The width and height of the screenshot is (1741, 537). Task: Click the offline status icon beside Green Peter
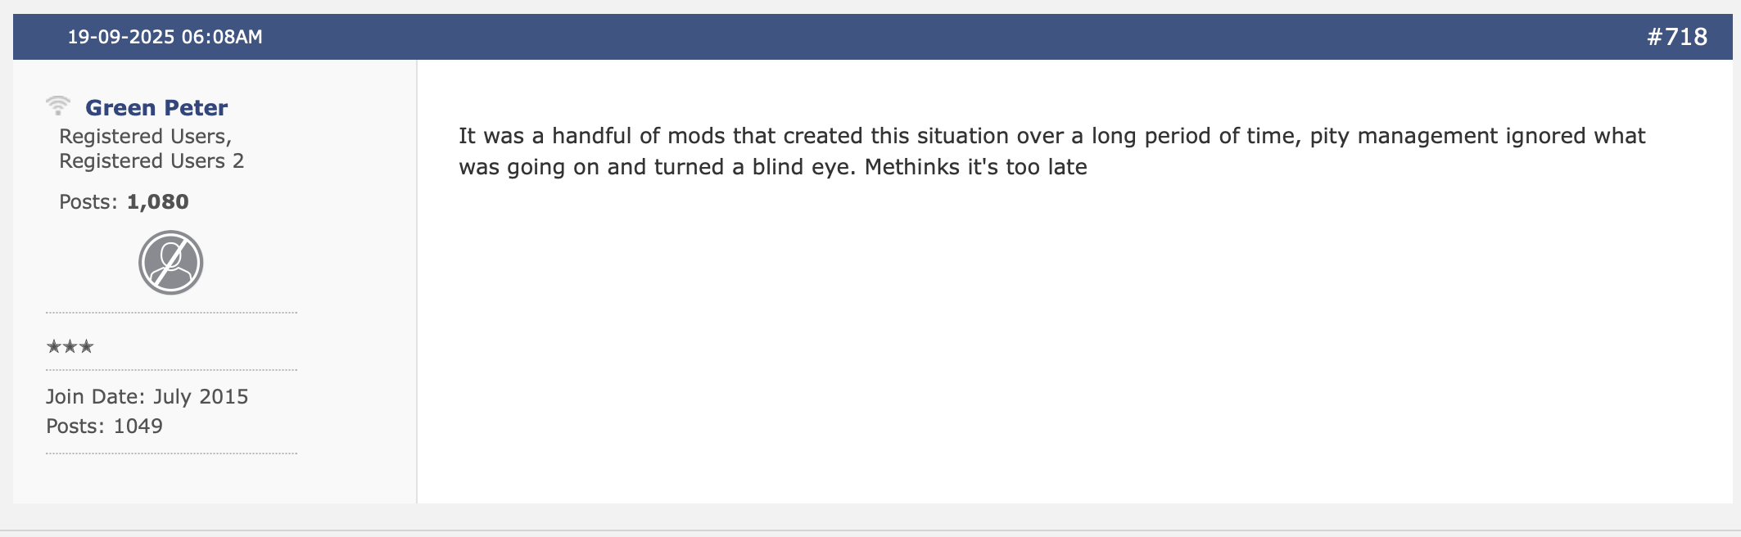[58, 106]
